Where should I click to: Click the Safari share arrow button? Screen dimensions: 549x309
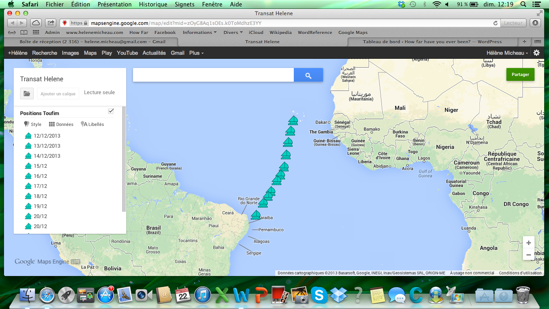(51, 23)
